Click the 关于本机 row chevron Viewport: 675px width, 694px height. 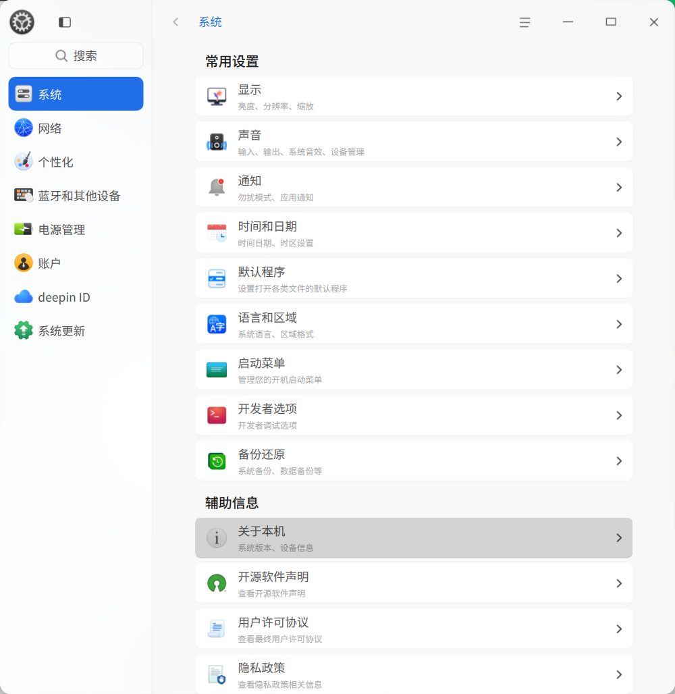(619, 538)
